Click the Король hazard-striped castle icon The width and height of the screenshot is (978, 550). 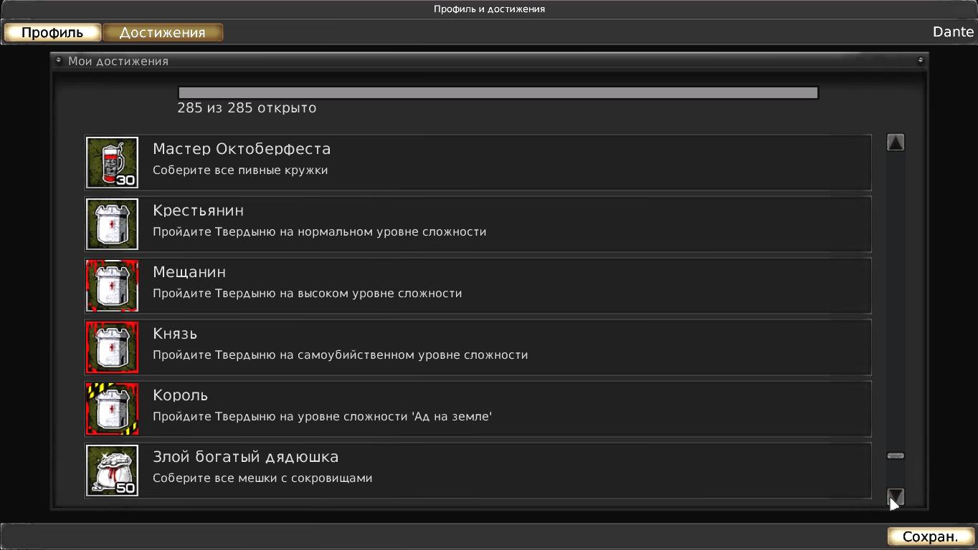(x=112, y=409)
